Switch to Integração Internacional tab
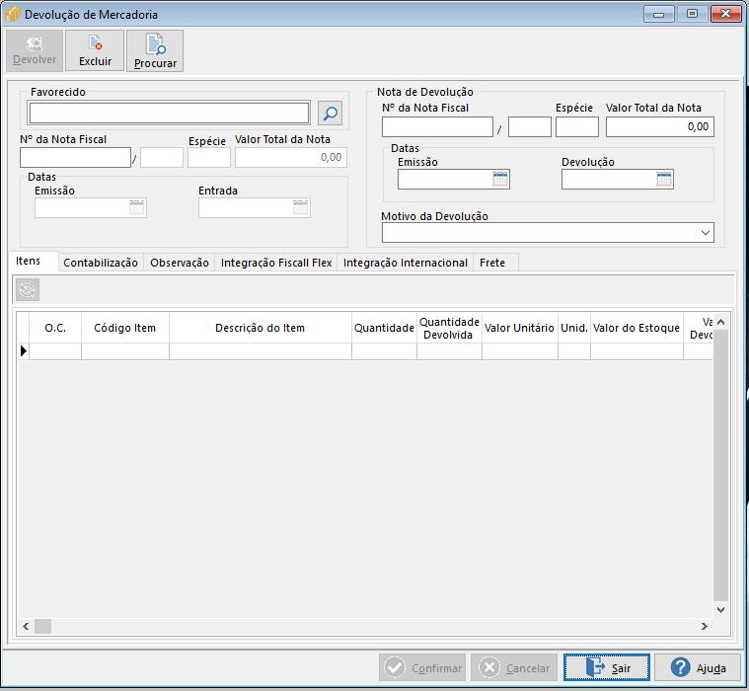 click(405, 263)
